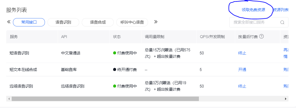Image resolution: width=296 pixels, height=108 pixels.
Task: Switch to the 语音识别 tab
Action: (63, 22)
